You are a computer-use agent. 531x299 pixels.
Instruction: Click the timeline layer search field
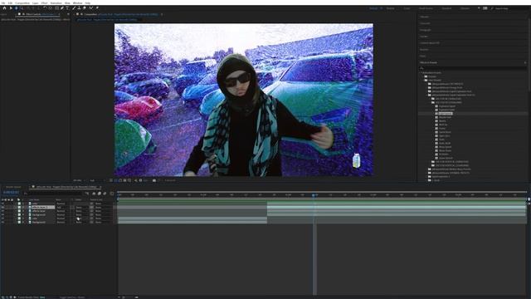pyautogui.click(x=53, y=194)
